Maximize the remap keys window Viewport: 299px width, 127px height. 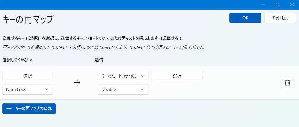coord(277,4)
